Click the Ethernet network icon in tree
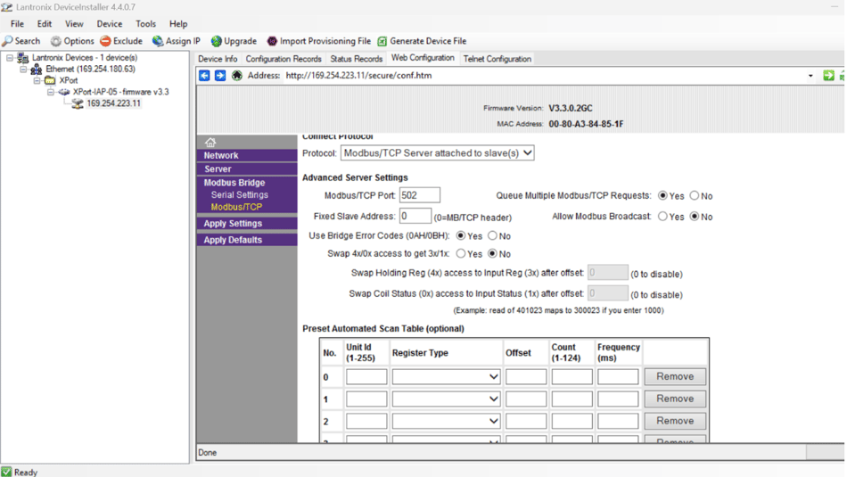 pyautogui.click(x=37, y=70)
